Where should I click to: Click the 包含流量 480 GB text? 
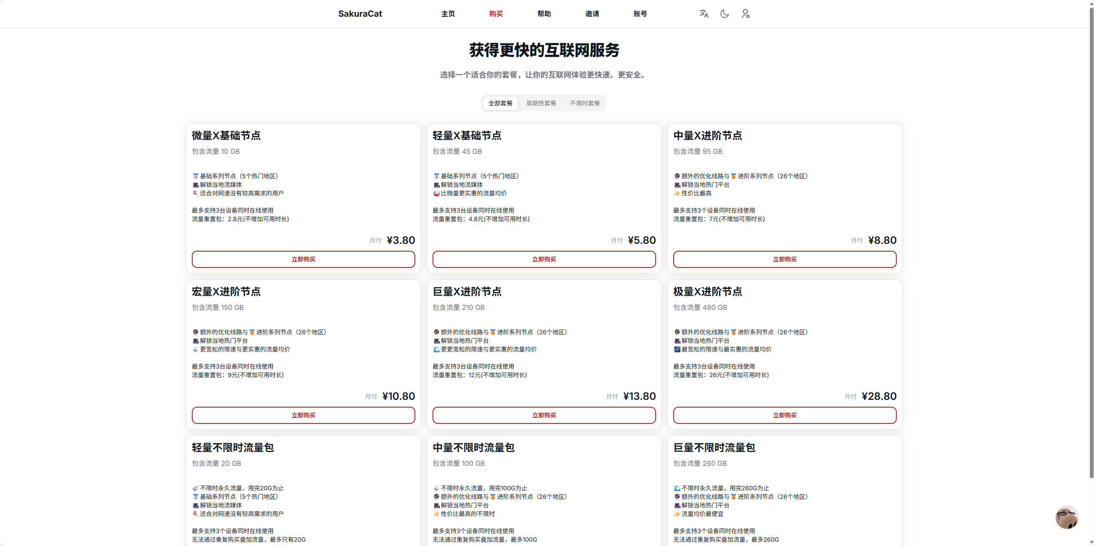(x=700, y=308)
